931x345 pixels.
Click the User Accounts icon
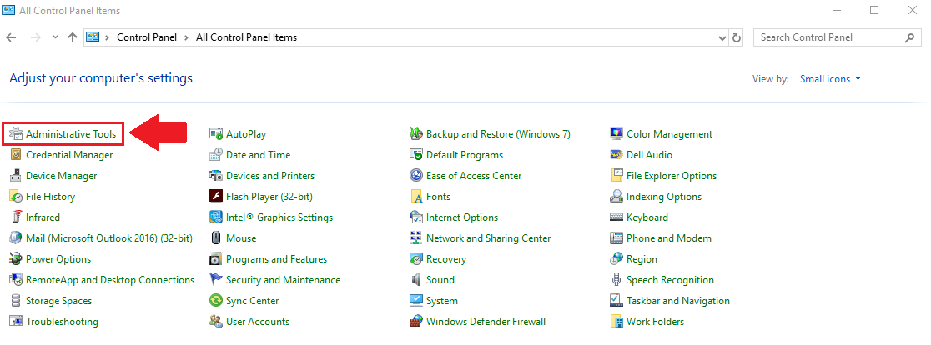[216, 322]
